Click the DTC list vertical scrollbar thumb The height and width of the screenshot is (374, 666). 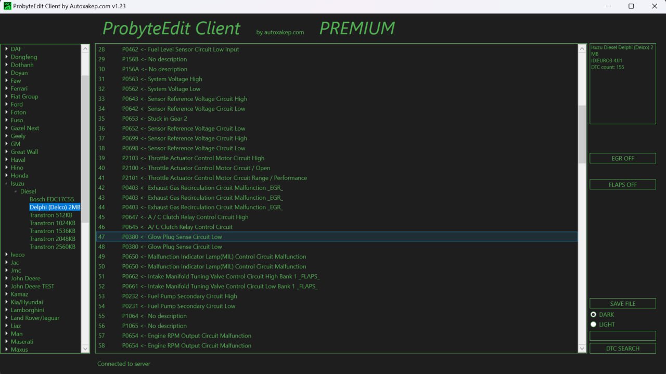click(x=582, y=134)
